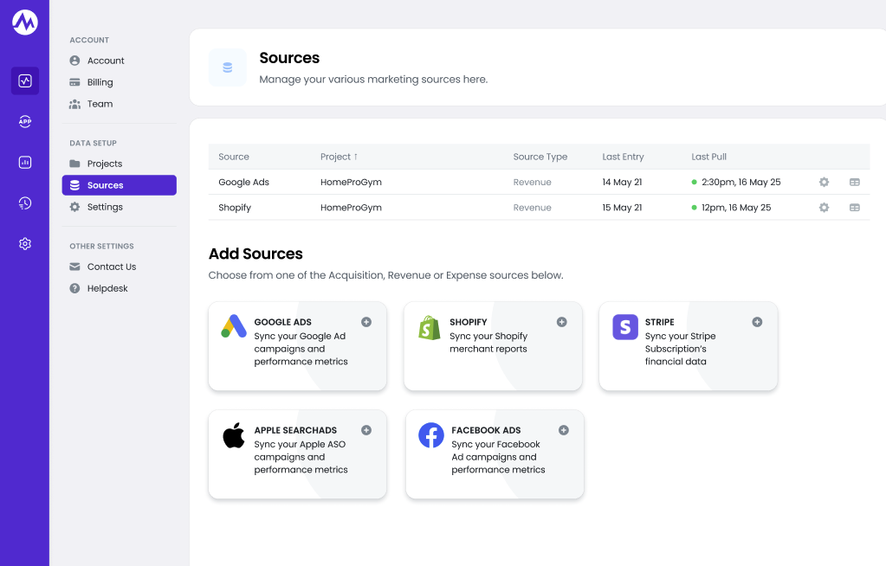Click '15 May 21' last entry

coord(622,208)
